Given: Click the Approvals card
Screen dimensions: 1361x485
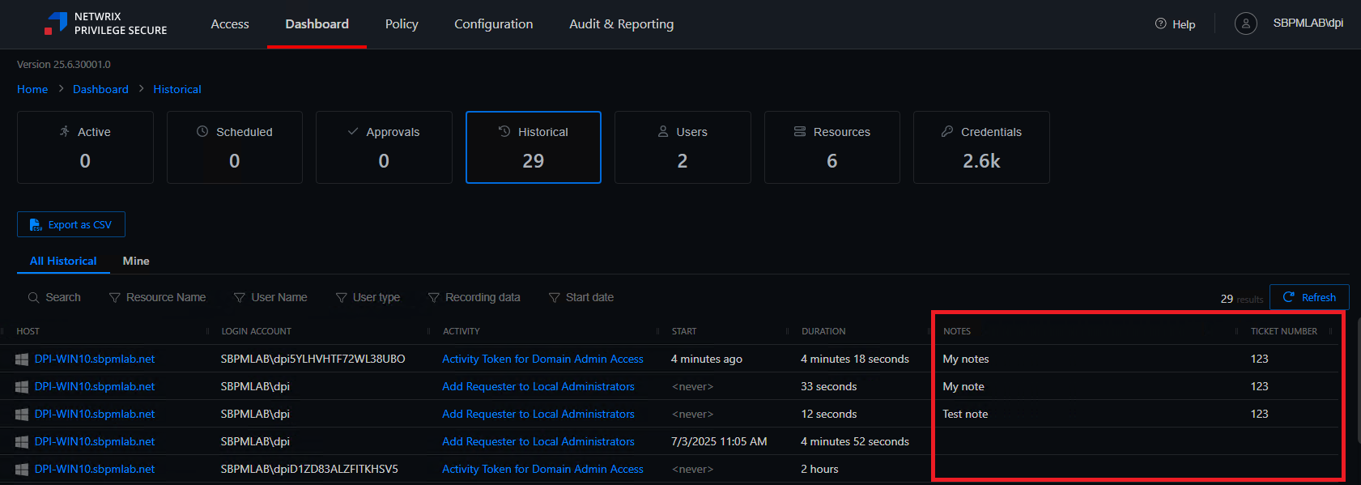Looking at the screenshot, I should tap(384, 147).
